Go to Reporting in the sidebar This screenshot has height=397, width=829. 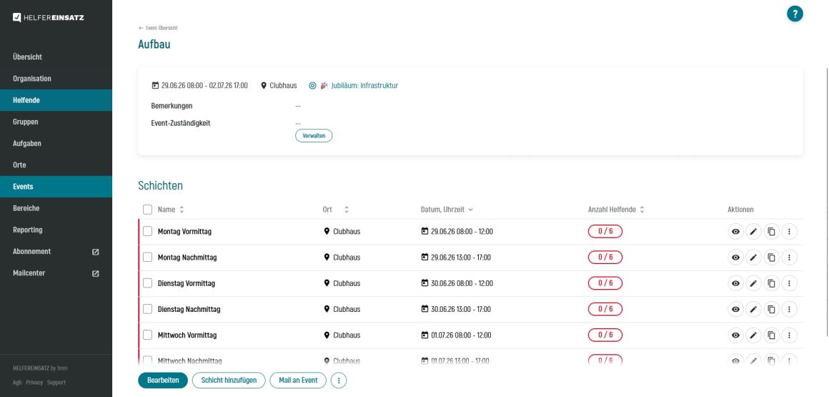coord(27,230)
